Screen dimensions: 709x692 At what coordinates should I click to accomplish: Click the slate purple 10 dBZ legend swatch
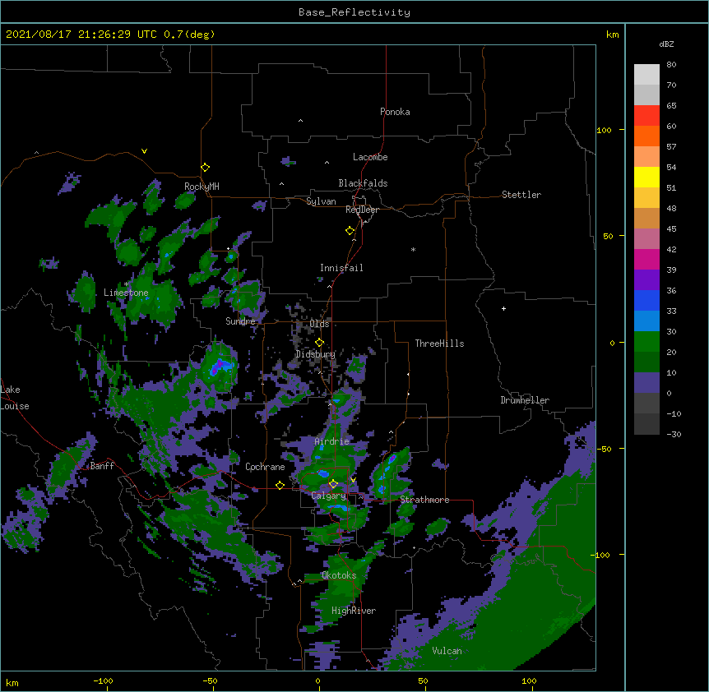pos(646,383)
